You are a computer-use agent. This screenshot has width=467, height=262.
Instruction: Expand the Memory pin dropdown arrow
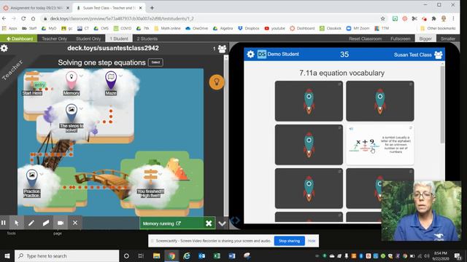81,76
